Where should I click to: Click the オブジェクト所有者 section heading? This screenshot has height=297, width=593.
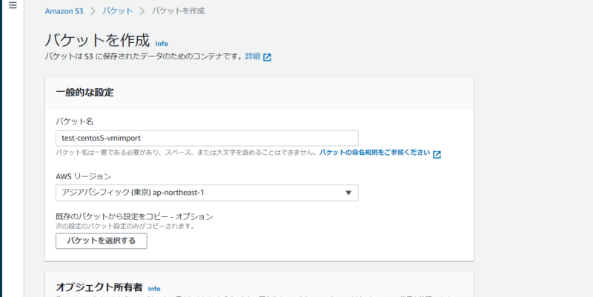point(98,287)
